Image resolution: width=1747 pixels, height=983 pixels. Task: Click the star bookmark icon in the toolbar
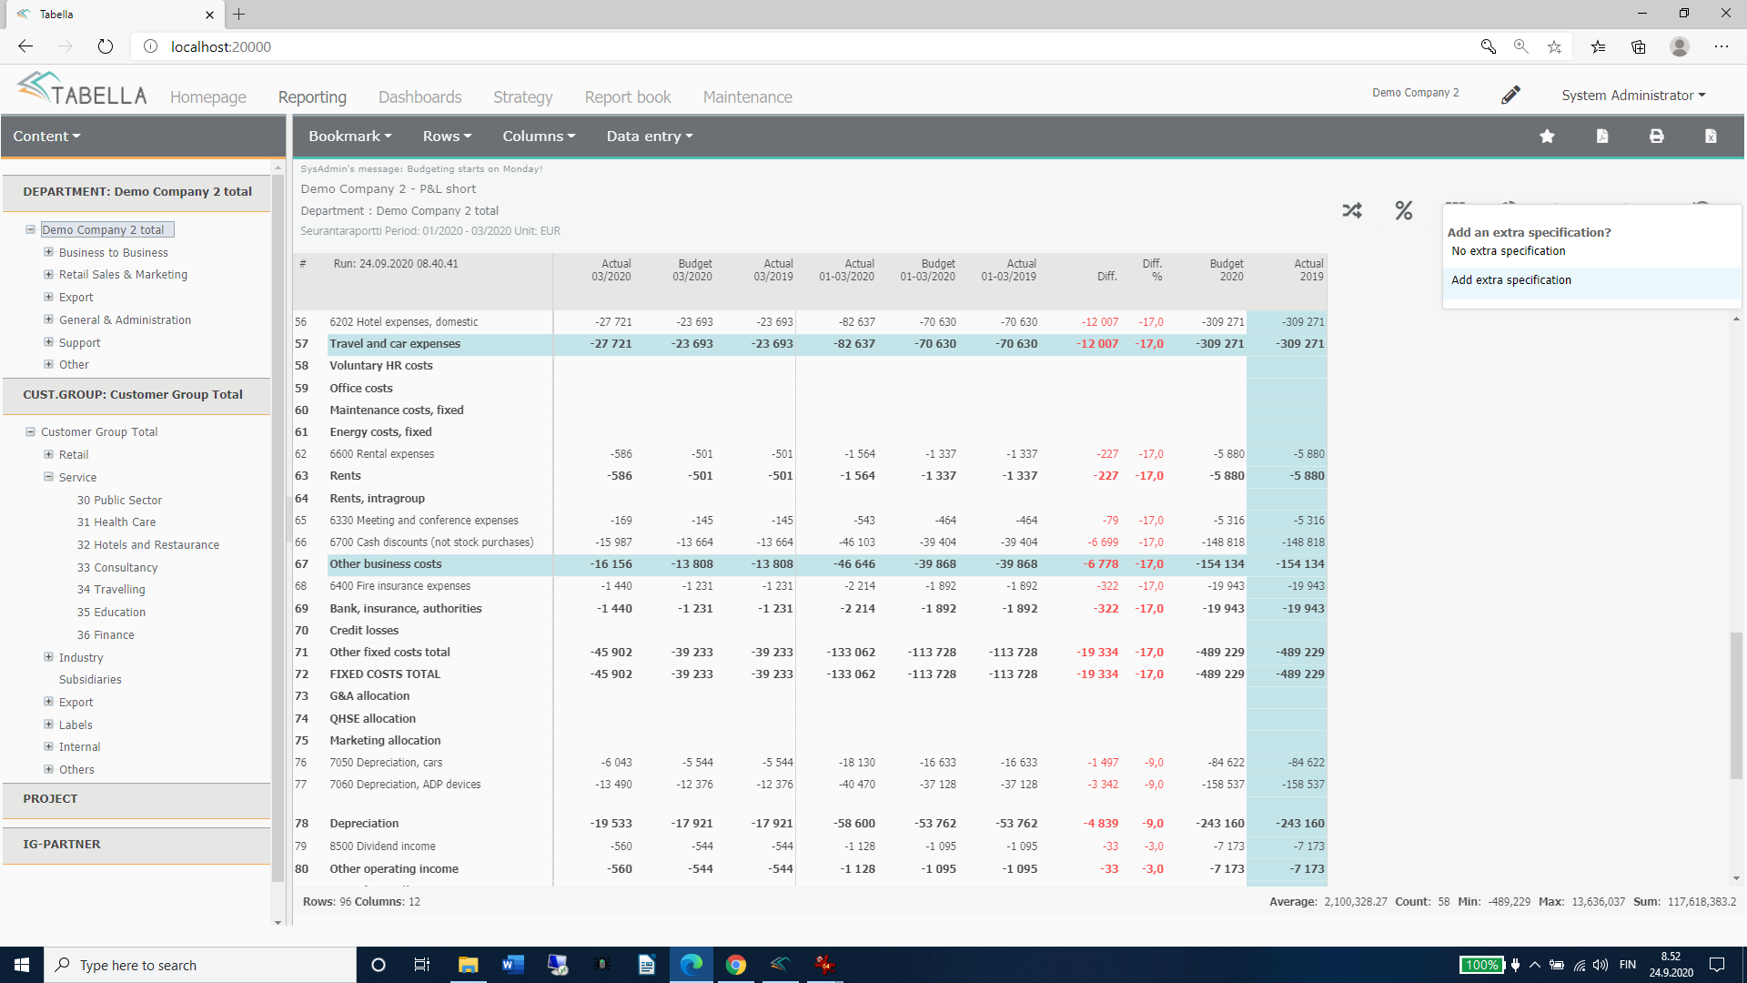tap(1547, 137)
